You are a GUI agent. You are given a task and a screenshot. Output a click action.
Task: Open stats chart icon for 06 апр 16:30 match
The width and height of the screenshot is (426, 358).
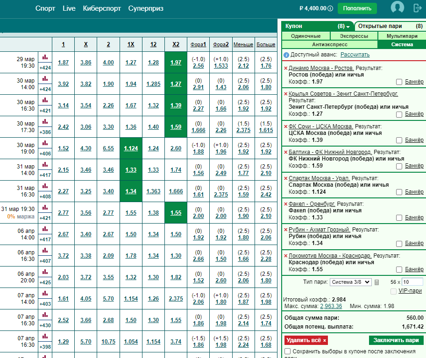pos(45,251)
